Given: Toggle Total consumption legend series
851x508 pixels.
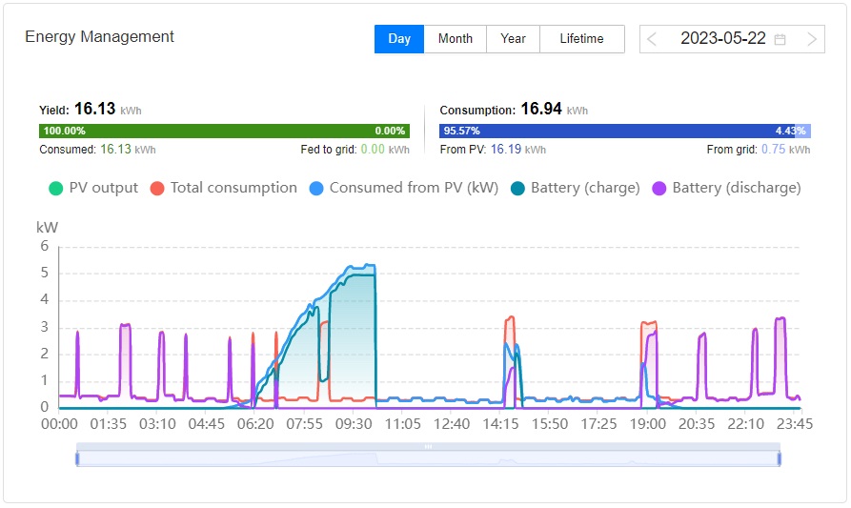Looking at the screenshot, I should [x=224, y=188].
